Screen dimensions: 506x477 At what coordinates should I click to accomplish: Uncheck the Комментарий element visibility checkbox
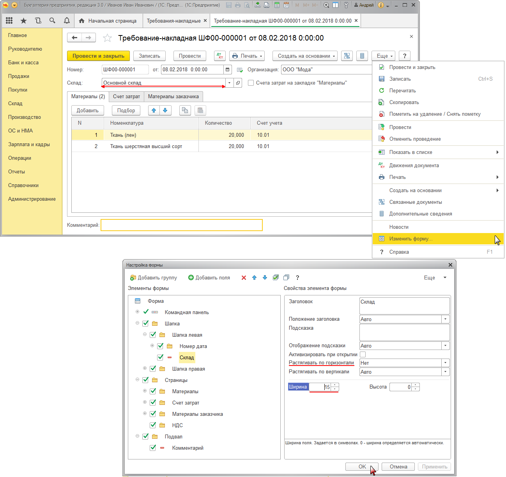[x=153, y=448]
